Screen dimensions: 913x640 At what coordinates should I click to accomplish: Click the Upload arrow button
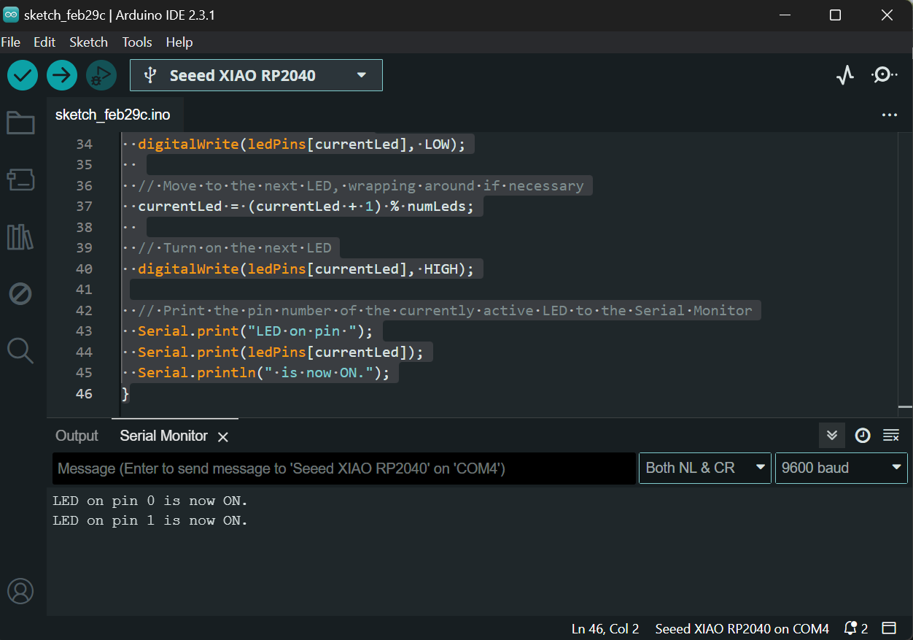tap(62, 75)
